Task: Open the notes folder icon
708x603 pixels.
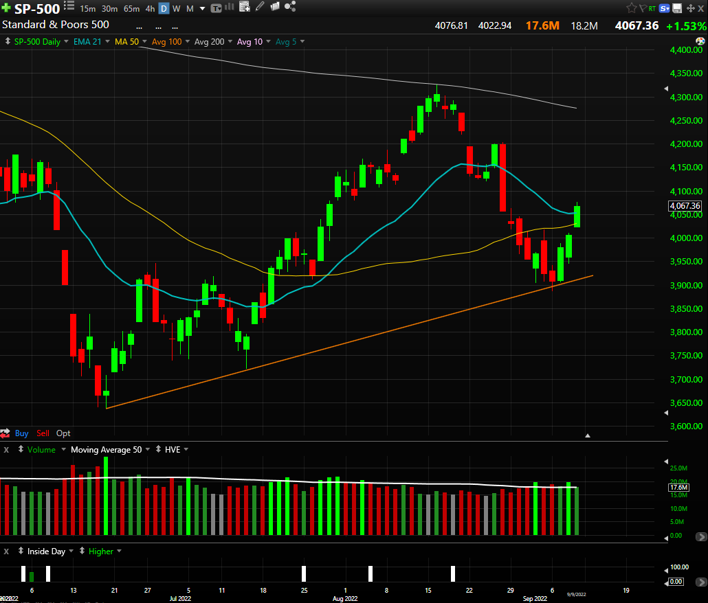Action: click(x=274, y=6)
